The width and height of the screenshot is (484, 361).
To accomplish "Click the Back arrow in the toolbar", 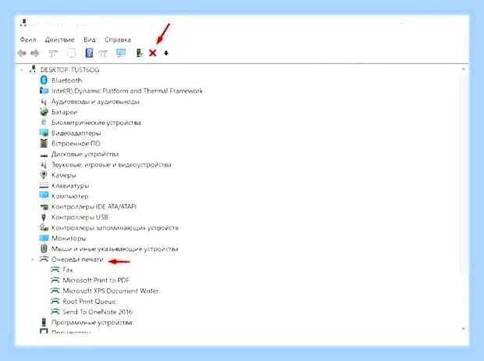I will pyautogui.click(x=22, y=53).
